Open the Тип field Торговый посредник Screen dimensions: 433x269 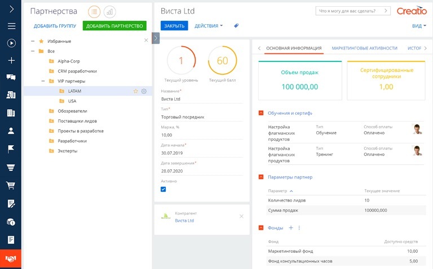(202, 117)
